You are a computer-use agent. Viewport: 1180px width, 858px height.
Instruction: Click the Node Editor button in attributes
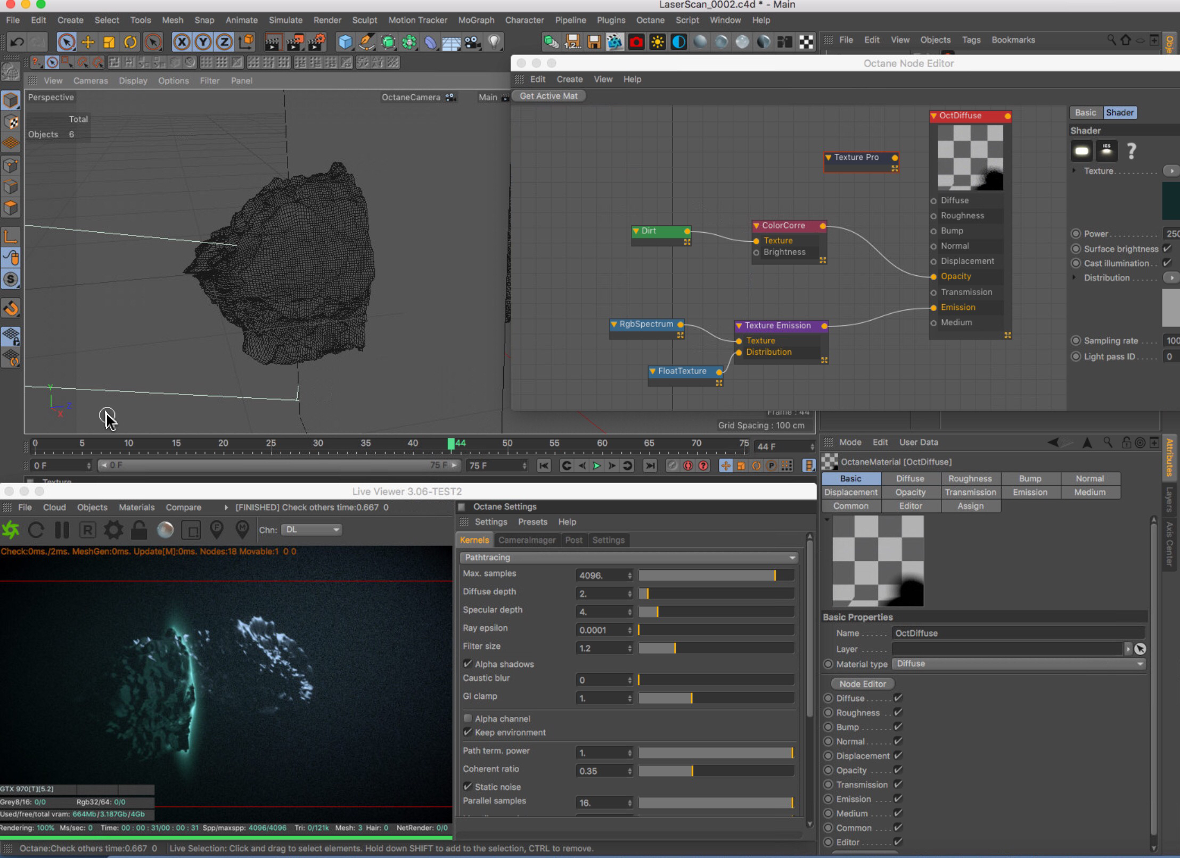pyautogui.click(x=863, y=684)
